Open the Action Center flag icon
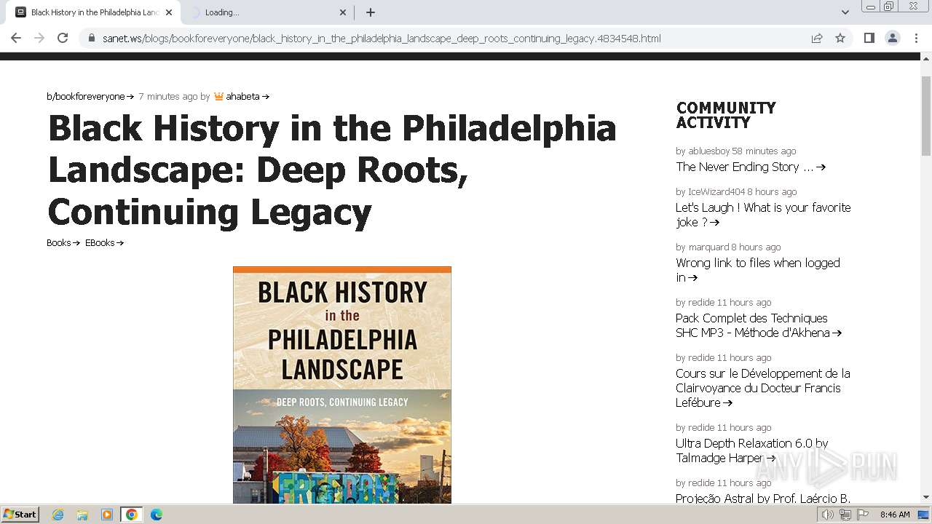Image resolution: width=932 pixels, height=524 pixels. pos(863,515)
